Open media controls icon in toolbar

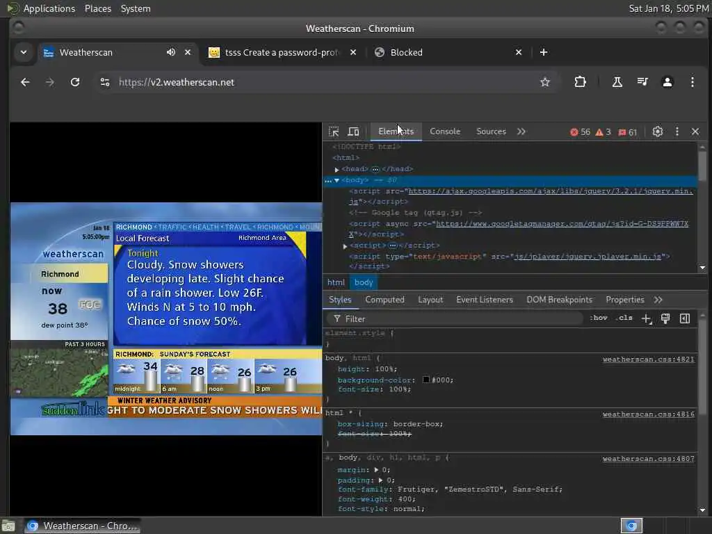click(642, 82)
